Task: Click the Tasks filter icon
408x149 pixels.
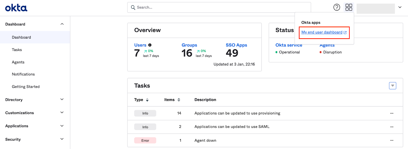Action: pos(392,86)
